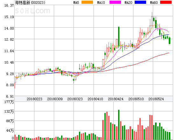The width and height of the screenshot is (191, 140).
Task: Select the MA5 legend label
Action: (76, 3)
